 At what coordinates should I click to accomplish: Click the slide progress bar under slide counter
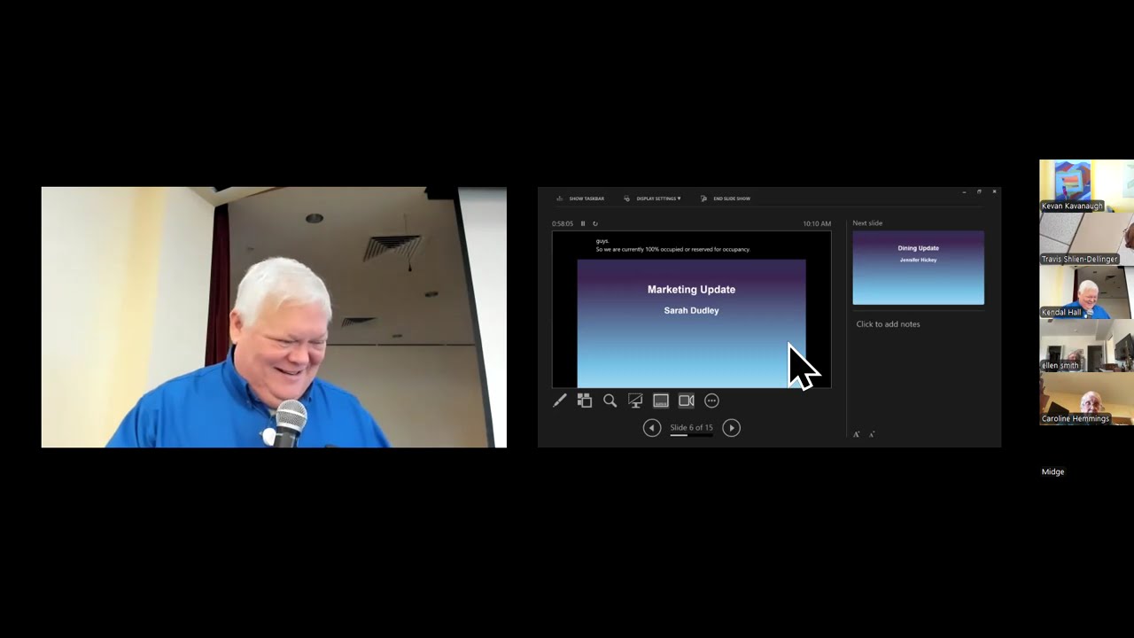coord(691,435)
